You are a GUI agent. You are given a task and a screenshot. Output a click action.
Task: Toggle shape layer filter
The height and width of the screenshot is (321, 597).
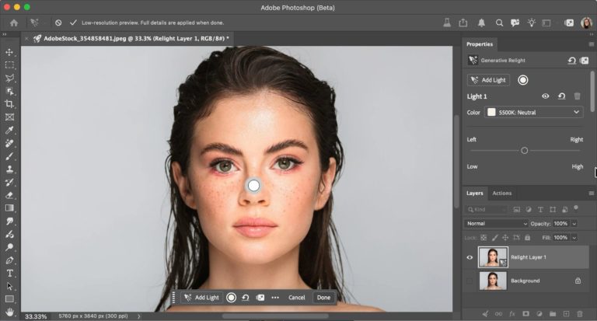(x=553, y=209)
